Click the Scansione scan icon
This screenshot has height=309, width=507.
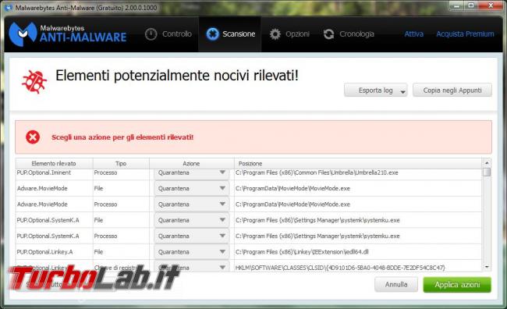212,34
